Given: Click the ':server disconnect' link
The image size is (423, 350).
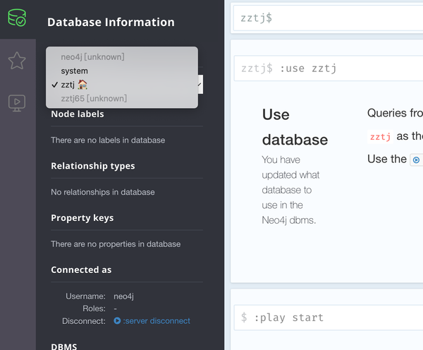Looking at the screenshot, I should [157, 320].
